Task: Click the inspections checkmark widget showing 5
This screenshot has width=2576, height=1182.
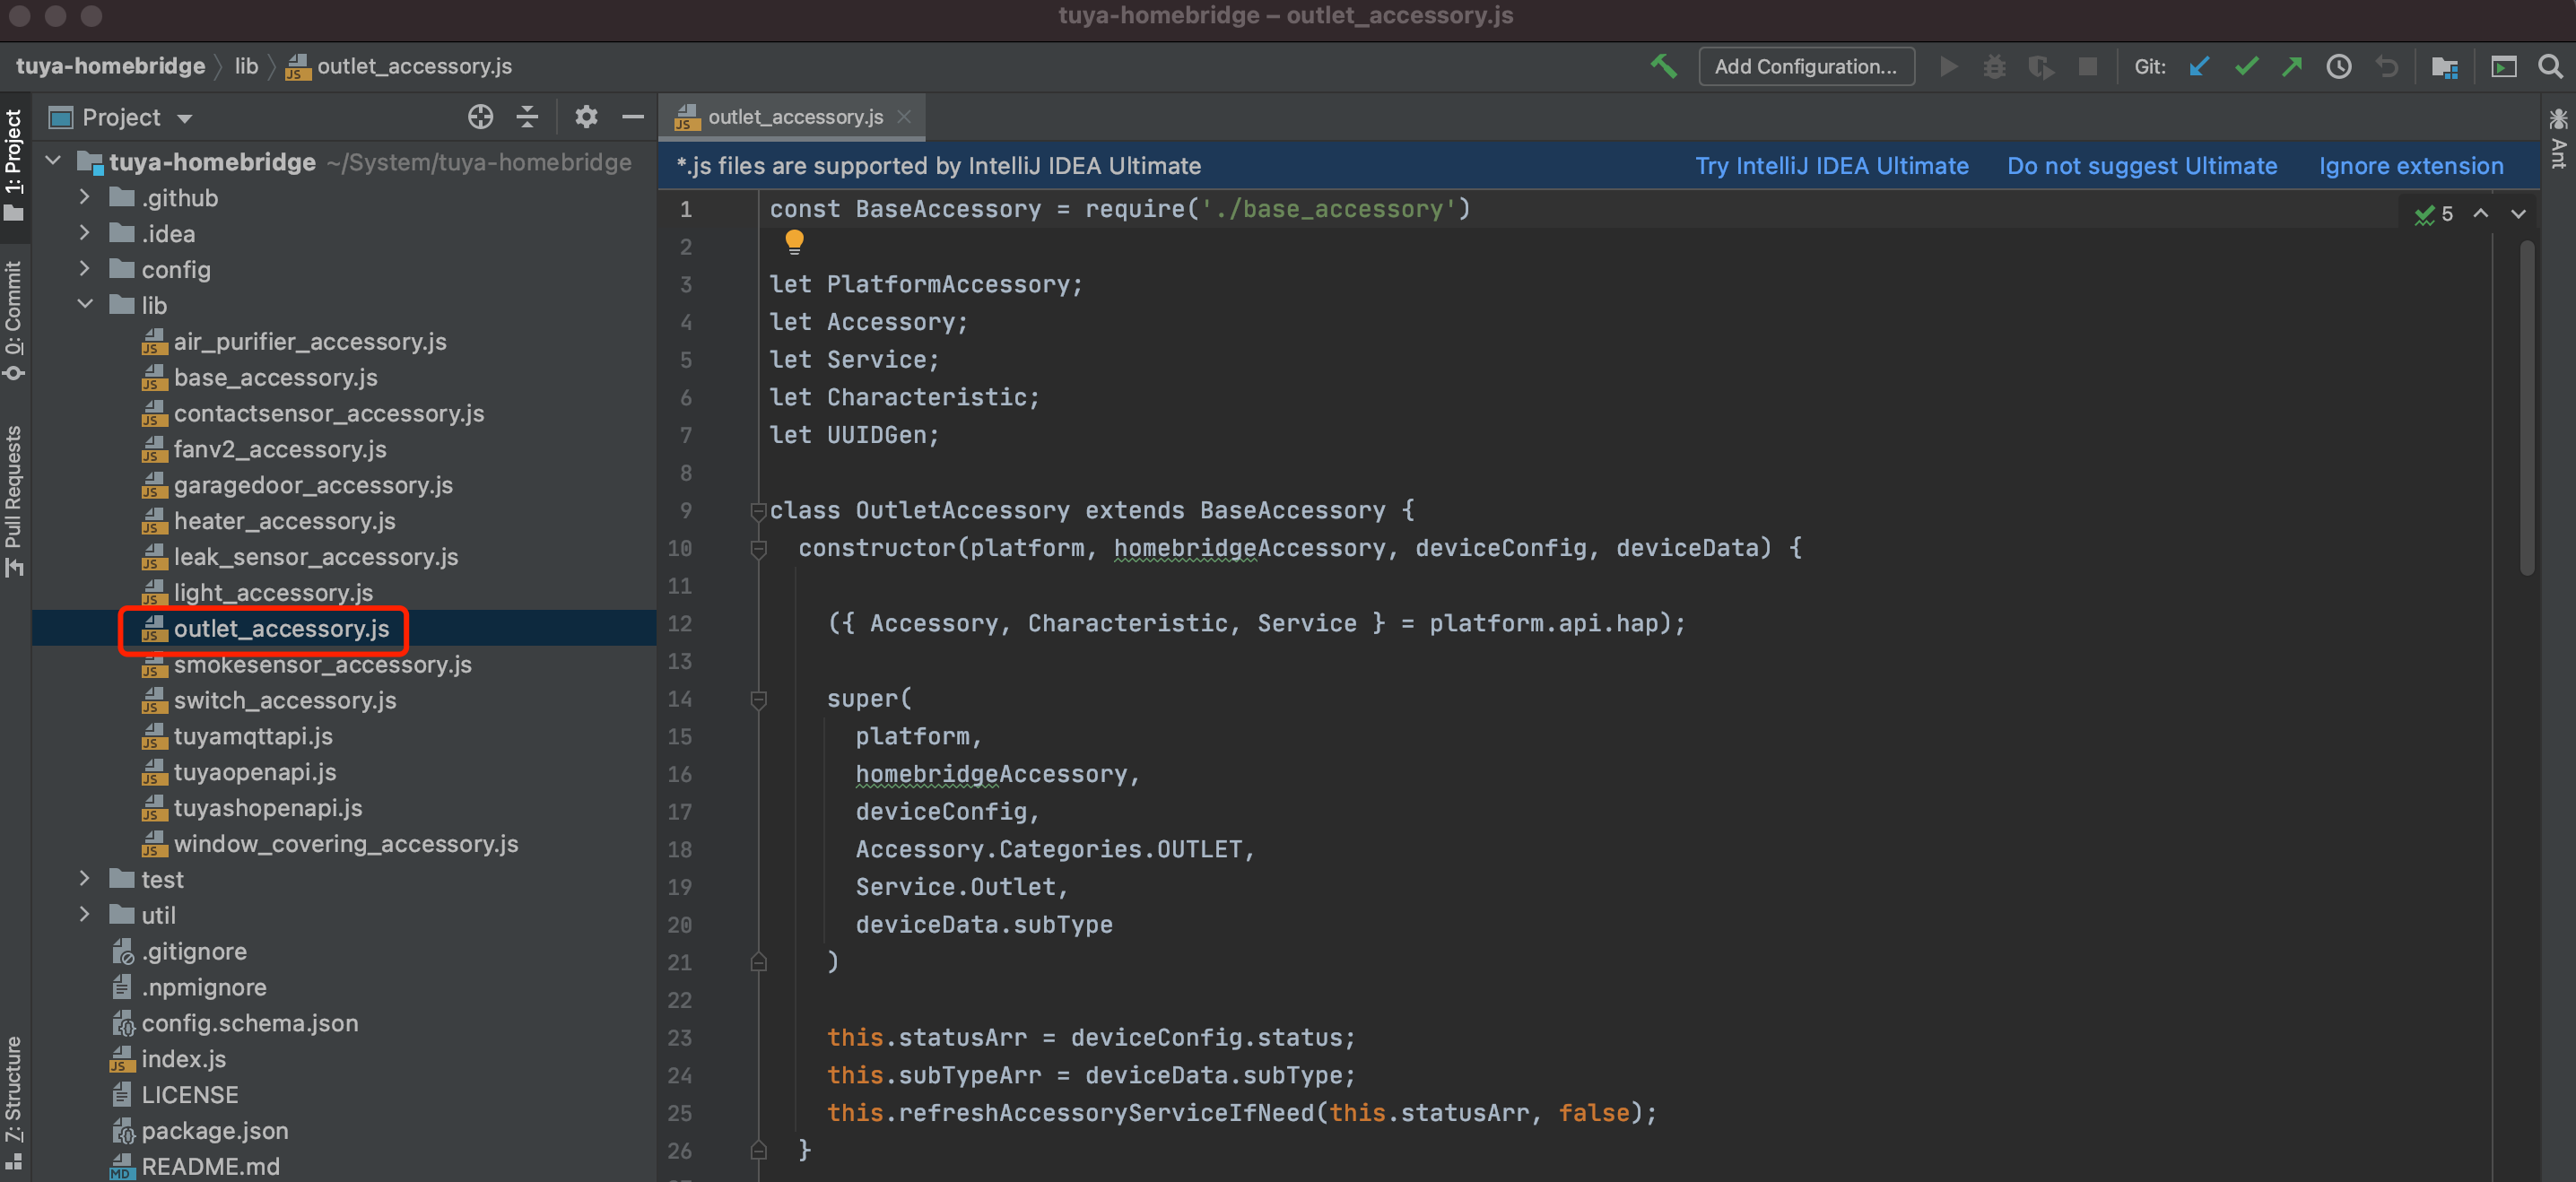Action: pos(2433,214)
